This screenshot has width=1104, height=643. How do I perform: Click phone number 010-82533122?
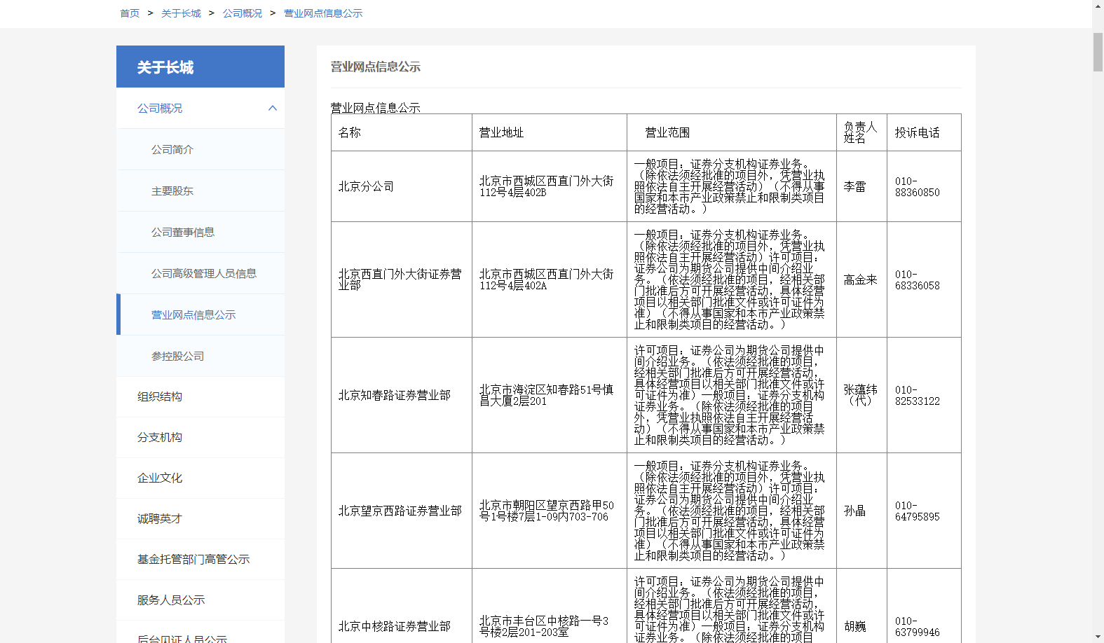coord(918,396)
